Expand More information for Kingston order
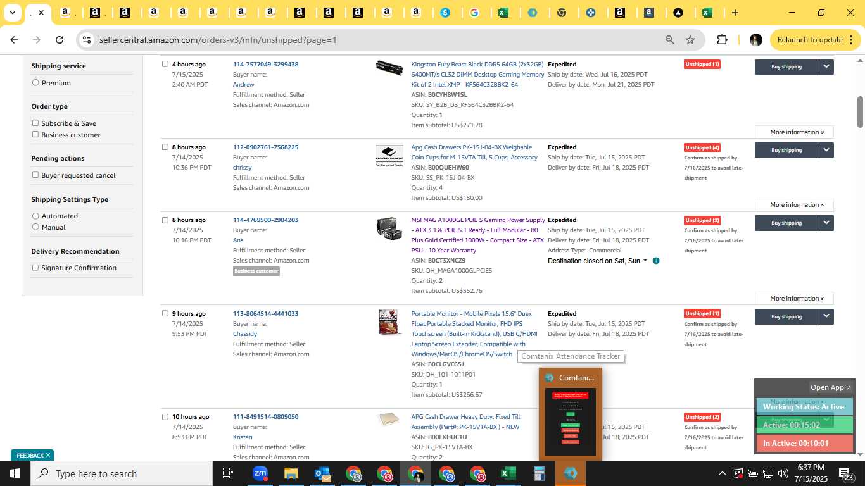The image size is (865, 486). (794, 132)
